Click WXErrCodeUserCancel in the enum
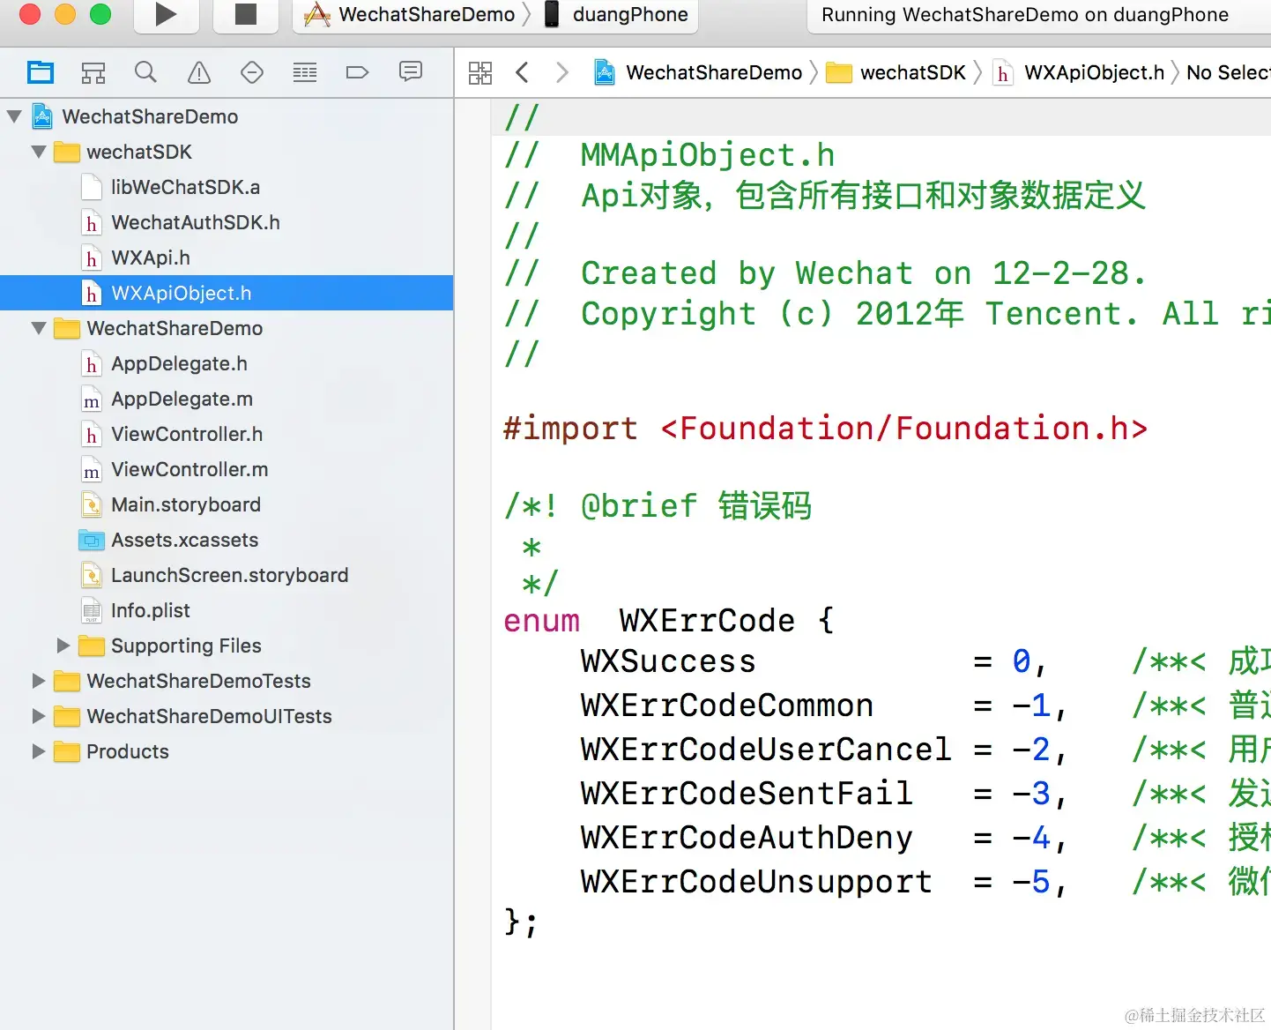Viewport: 1271px width, 1030px height. 766,750
